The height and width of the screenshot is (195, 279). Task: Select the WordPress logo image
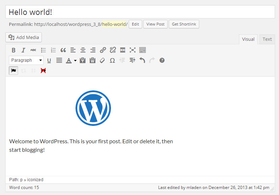tap(93, 108)
